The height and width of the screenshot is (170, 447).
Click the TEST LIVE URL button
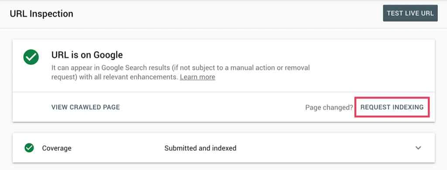coord(410,13)
